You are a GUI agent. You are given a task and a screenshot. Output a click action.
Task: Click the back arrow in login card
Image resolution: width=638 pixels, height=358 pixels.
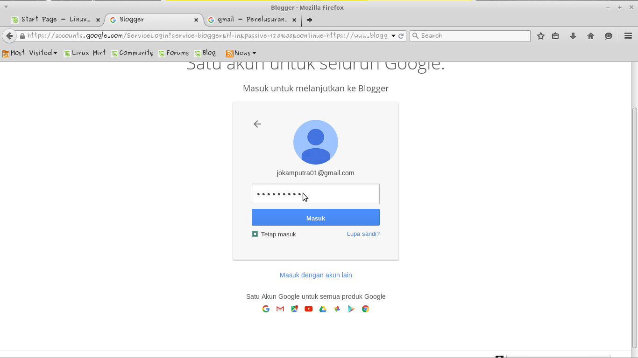click(x=257, y=124)
